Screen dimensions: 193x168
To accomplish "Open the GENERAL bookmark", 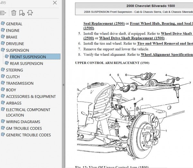I will tap(14, 24).
